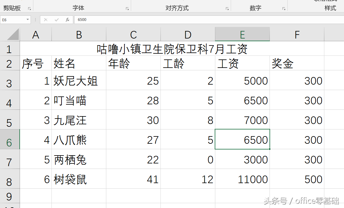Click the salary cell 3000
This screenshot has width=344, height=208.
pyautogui.click(x=243, y=159)
